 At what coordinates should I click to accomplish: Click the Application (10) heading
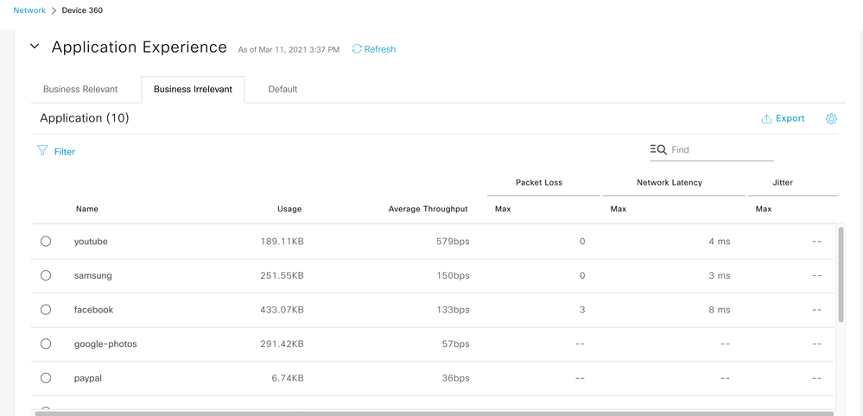pos(84,118)
